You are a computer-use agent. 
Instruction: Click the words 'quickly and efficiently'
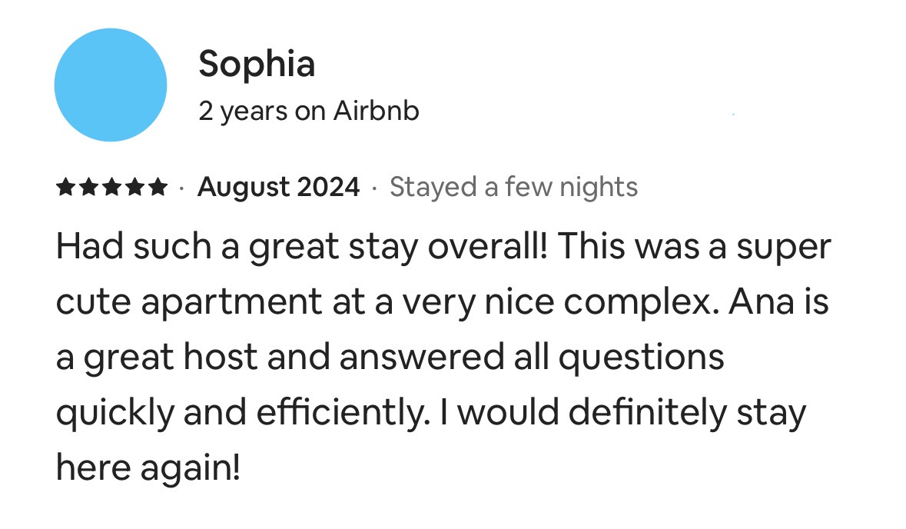241,413
